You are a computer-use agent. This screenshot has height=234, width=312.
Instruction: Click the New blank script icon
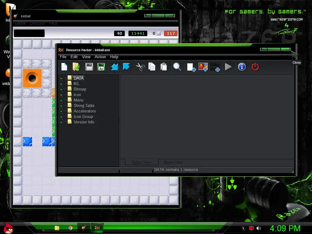(64, 67)
